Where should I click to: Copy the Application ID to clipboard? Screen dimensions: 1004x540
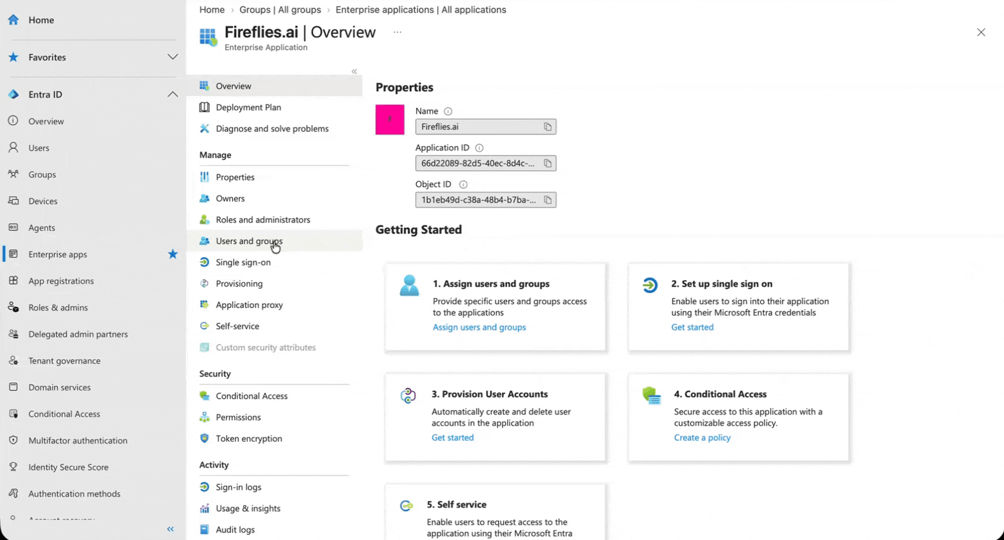[x=547, y=163]
